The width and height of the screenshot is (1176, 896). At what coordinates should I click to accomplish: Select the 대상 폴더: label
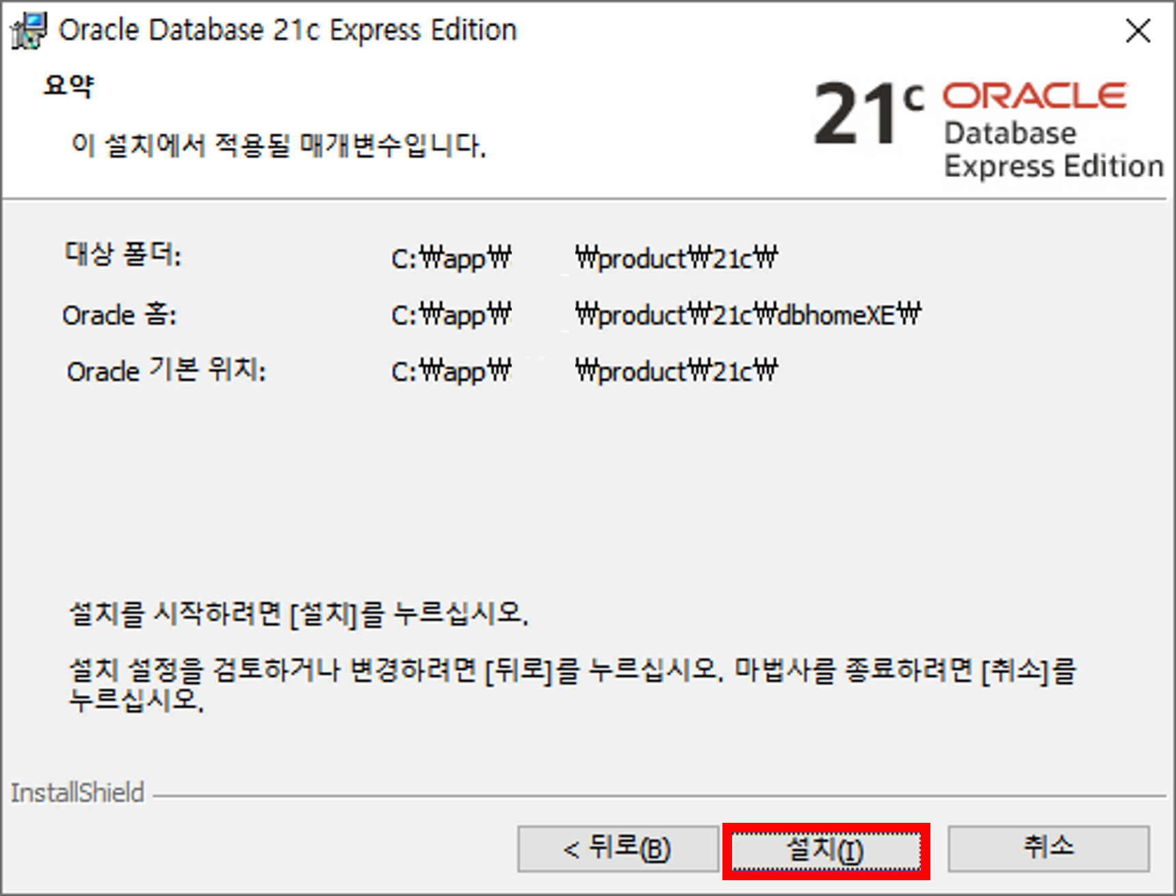[x=123, y=254]
